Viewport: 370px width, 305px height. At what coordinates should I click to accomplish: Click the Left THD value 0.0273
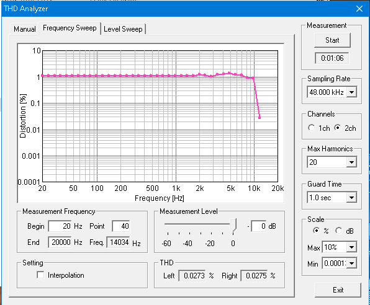(192, 276)
